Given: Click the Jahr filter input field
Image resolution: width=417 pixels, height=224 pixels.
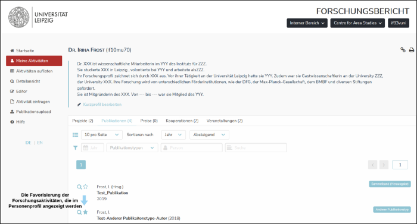Looking at the screenshot, I should point(92,148).
